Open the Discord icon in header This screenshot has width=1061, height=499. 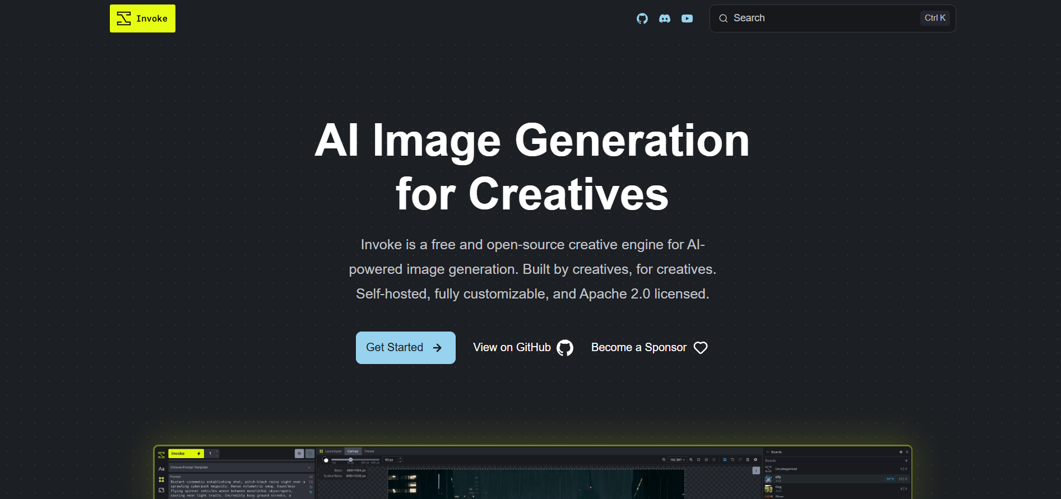[x=665, y=18]
